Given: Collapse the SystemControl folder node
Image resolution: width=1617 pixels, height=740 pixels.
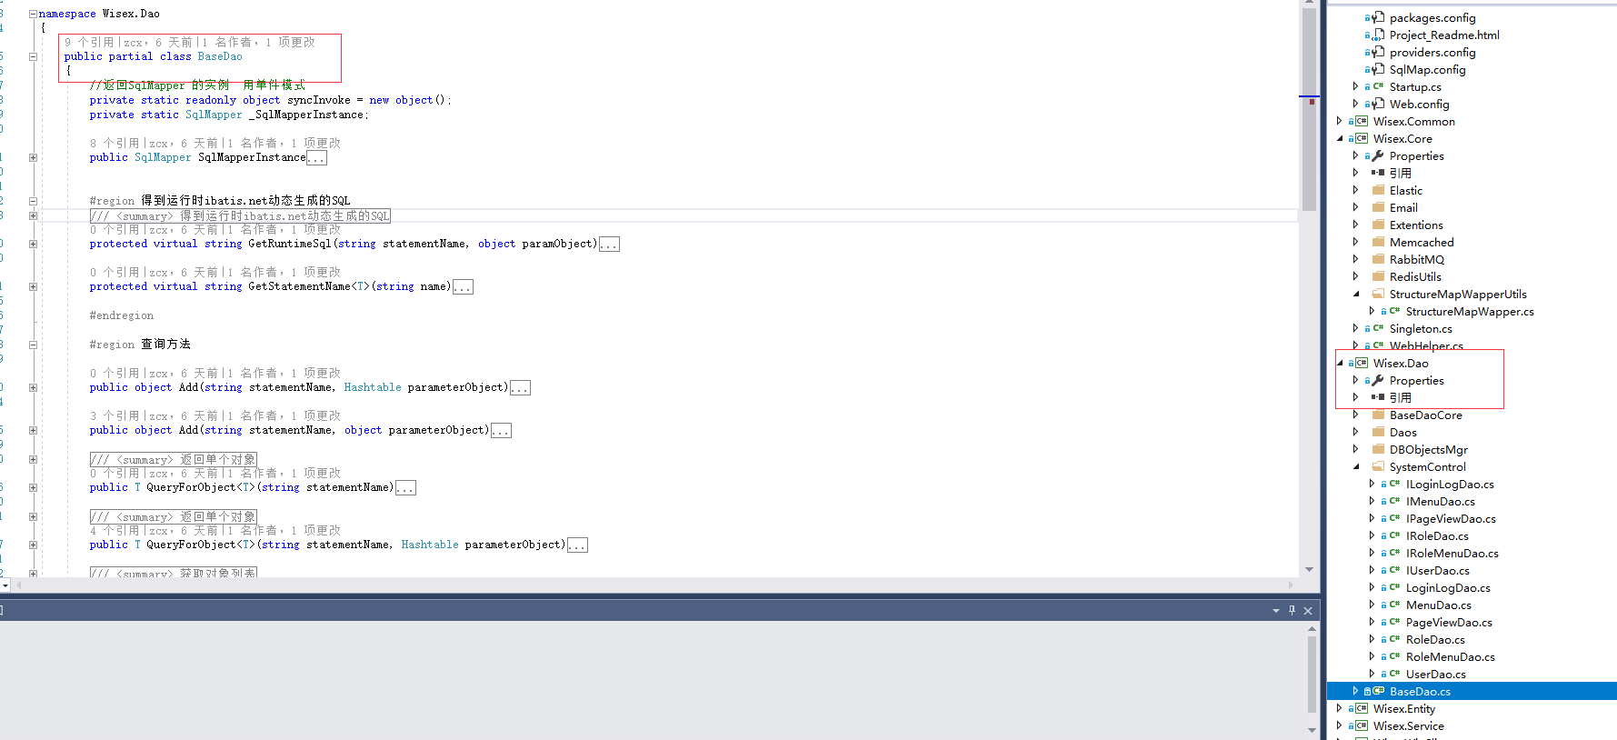Looking at the screenshot, I should pos(1356,466).
